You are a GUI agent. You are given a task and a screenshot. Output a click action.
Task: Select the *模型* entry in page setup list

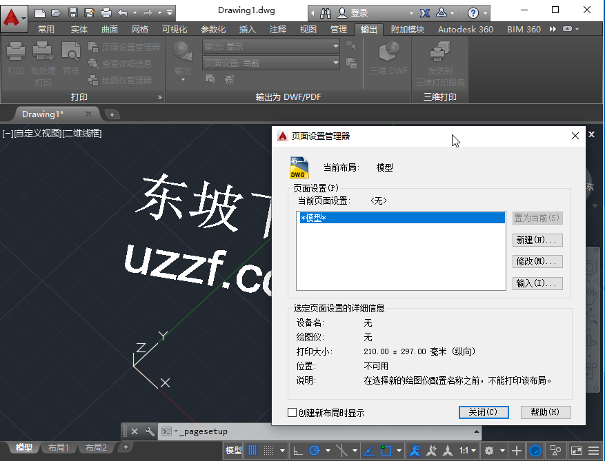[402, 218]
